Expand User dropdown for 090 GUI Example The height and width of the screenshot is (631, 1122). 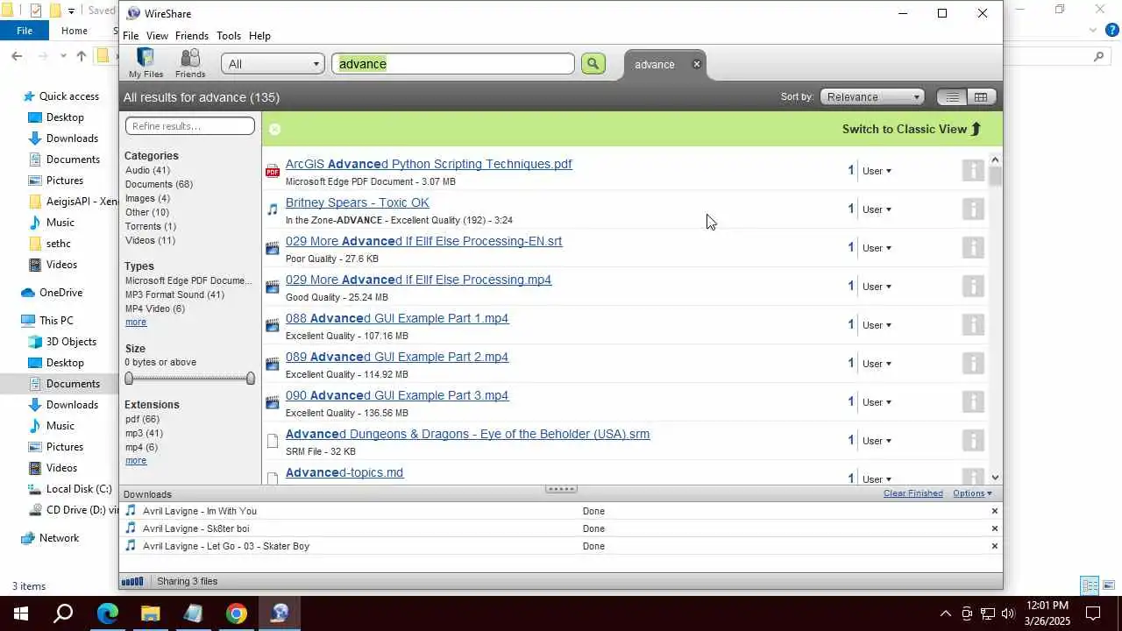[877, 402]
